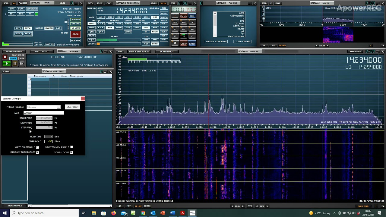The height and width of the screenshot is (217, 386).
Task: Select LSB mode in RX Control
Action: [x=146, y=17]
